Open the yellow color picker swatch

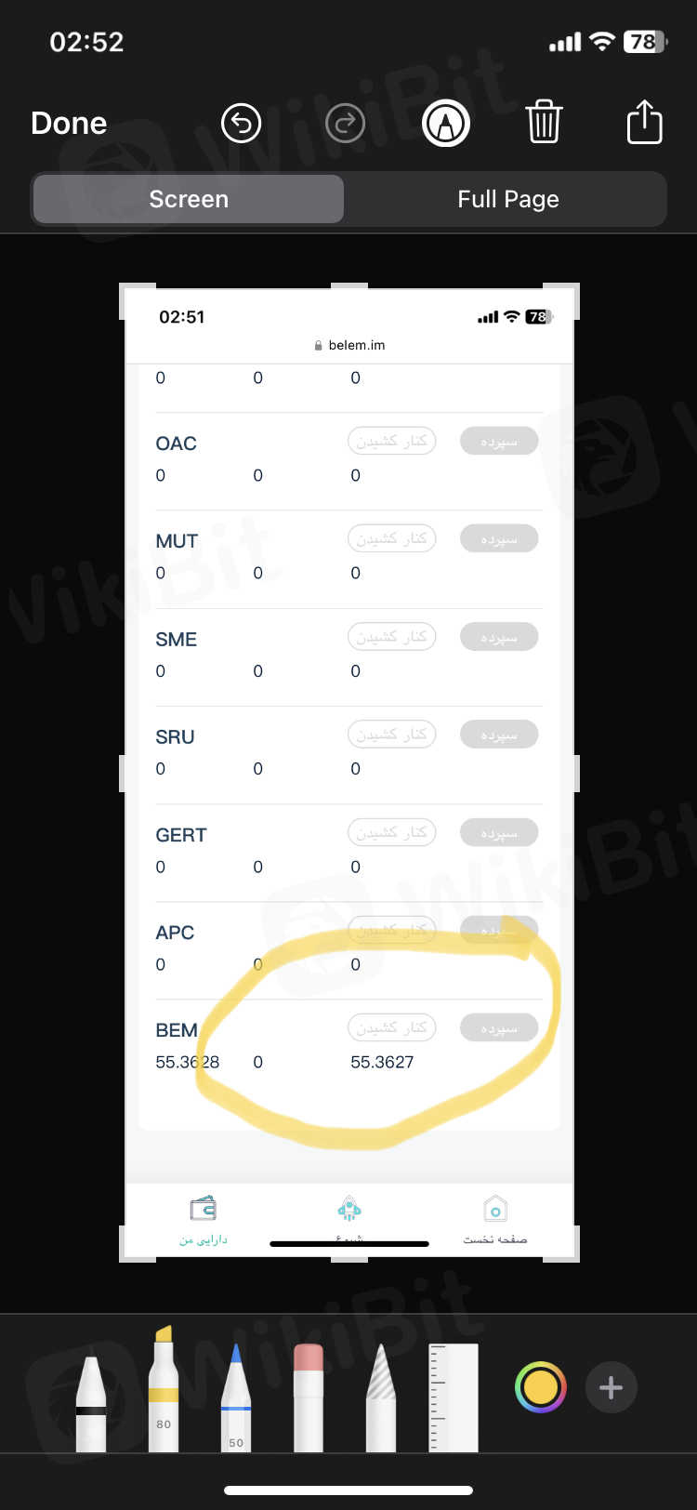coord(541,1387)
